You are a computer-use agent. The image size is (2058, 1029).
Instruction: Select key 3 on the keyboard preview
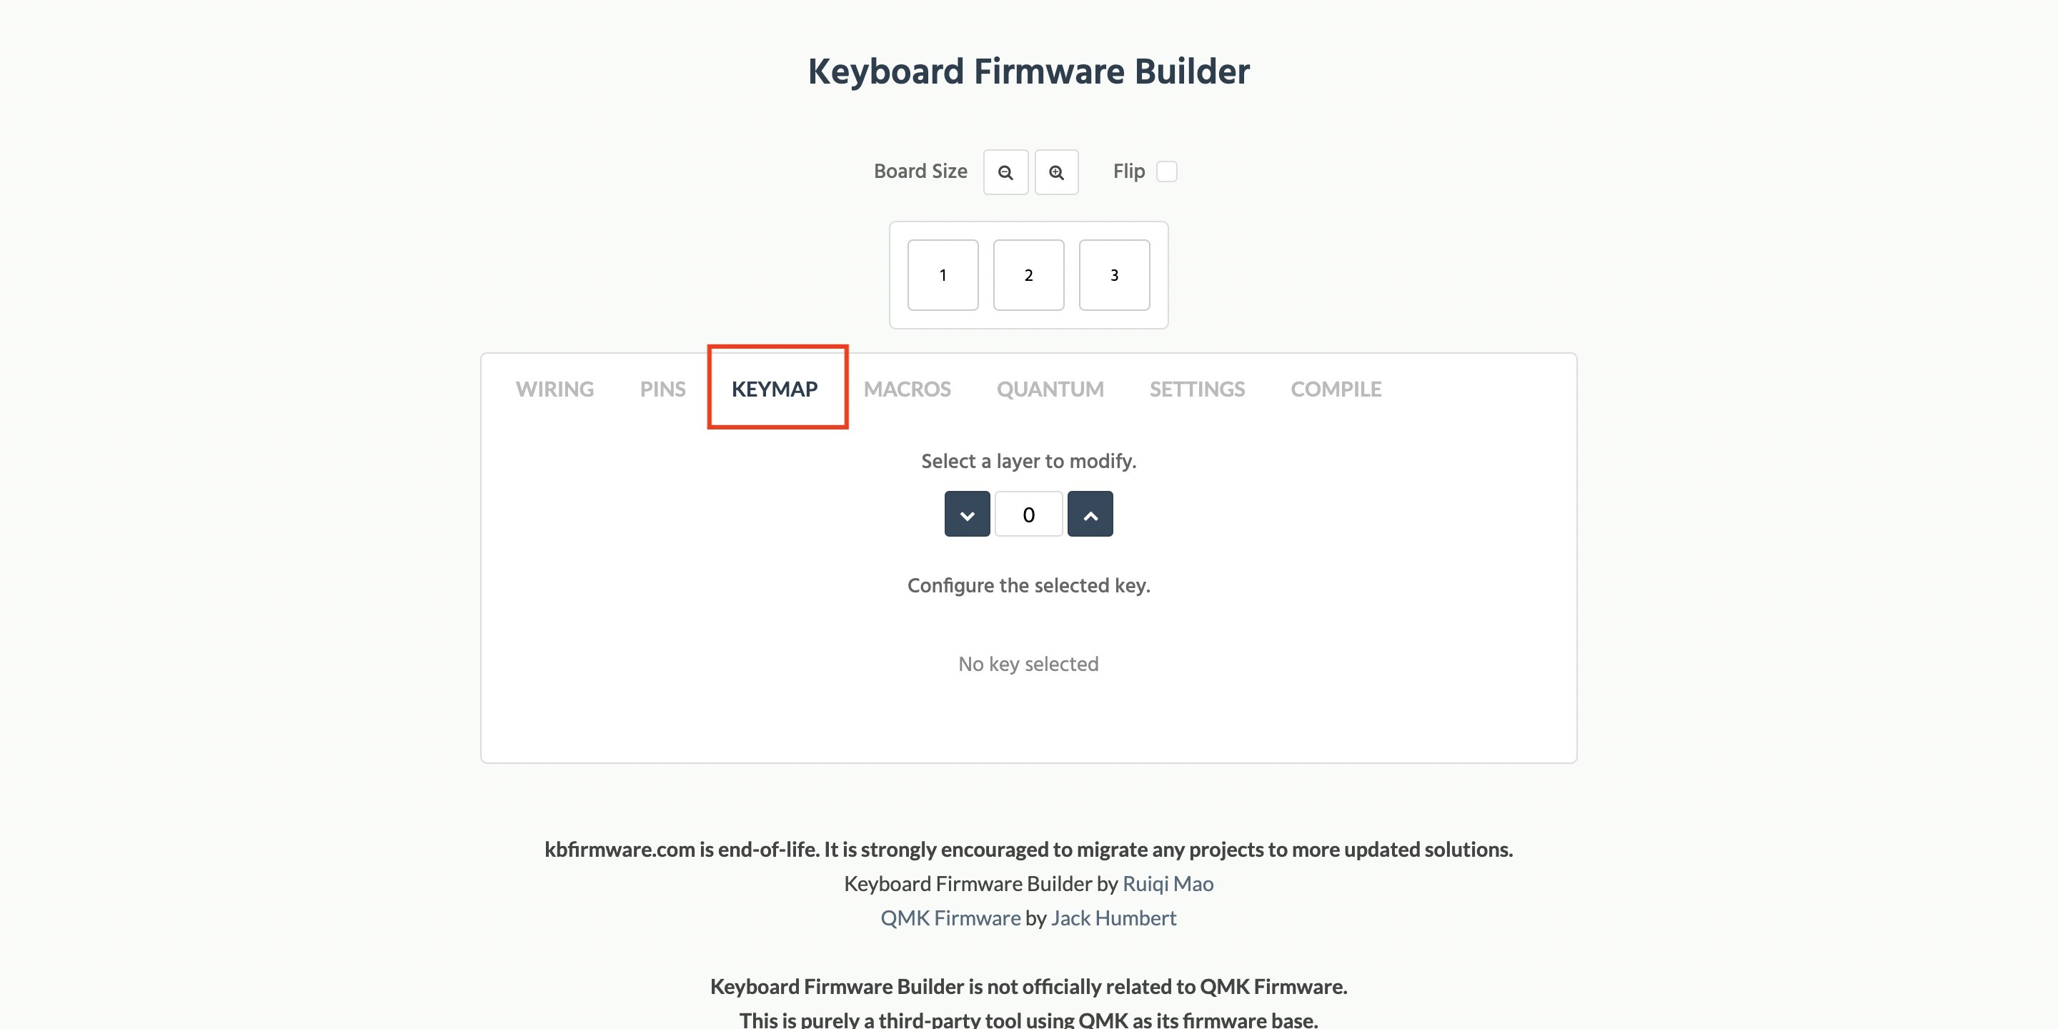click(1115, 275)
